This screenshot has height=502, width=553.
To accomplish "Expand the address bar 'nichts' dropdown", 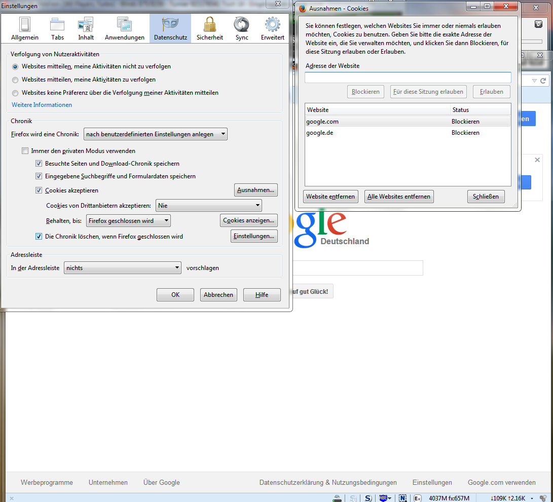I will point(122,268).
